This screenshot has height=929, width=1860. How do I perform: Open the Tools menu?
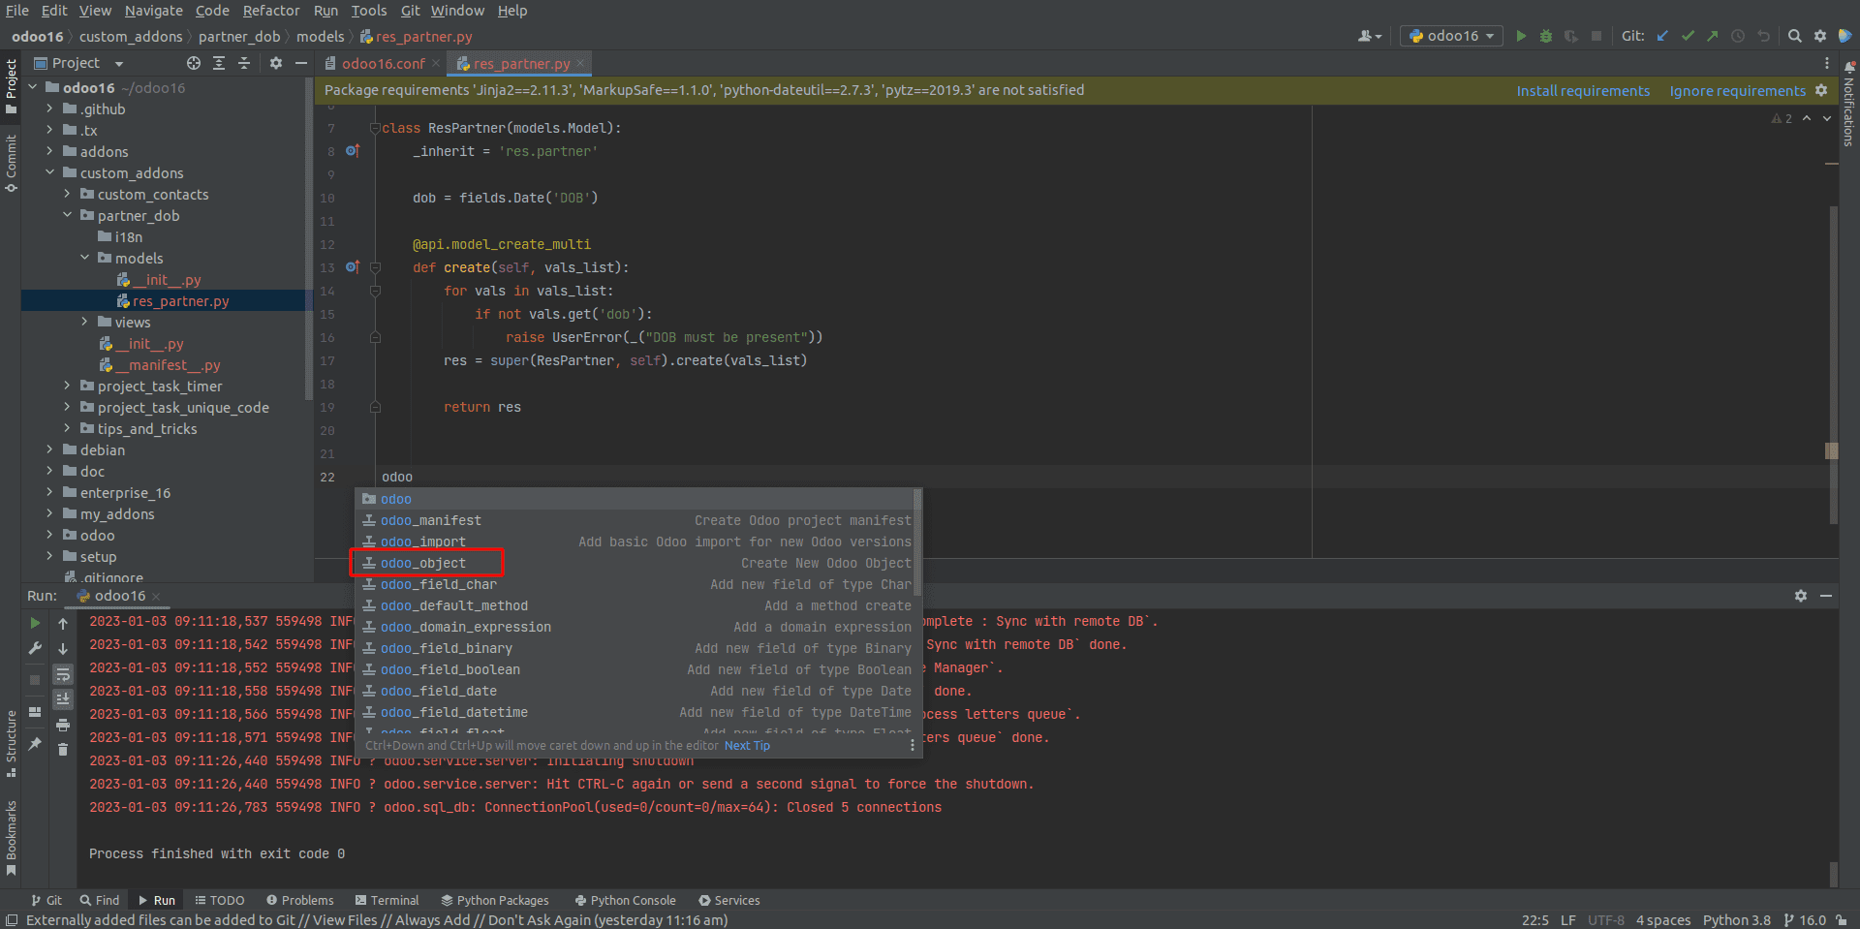pyautogui.click(x=369, y=11)
